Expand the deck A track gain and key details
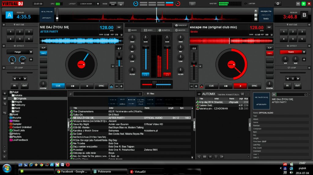Screen dimensions: 313x175 click(x=121, y=35)
